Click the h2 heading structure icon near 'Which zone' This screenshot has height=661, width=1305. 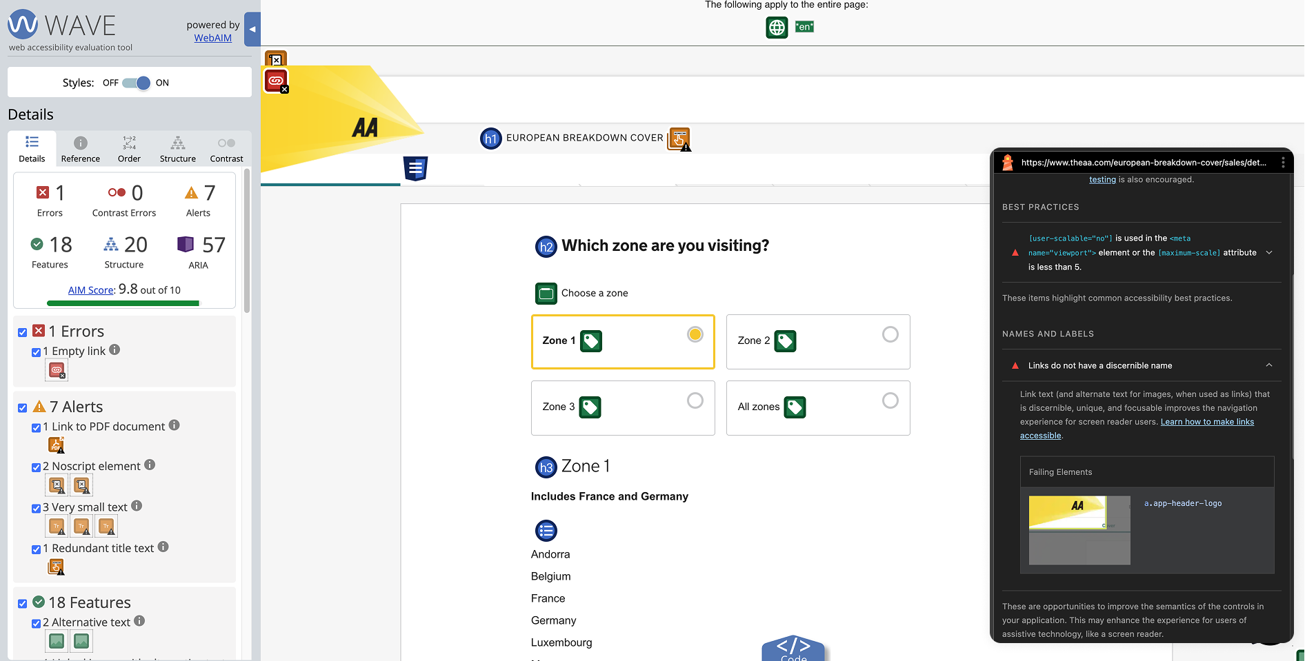click(x=546, y=246)
